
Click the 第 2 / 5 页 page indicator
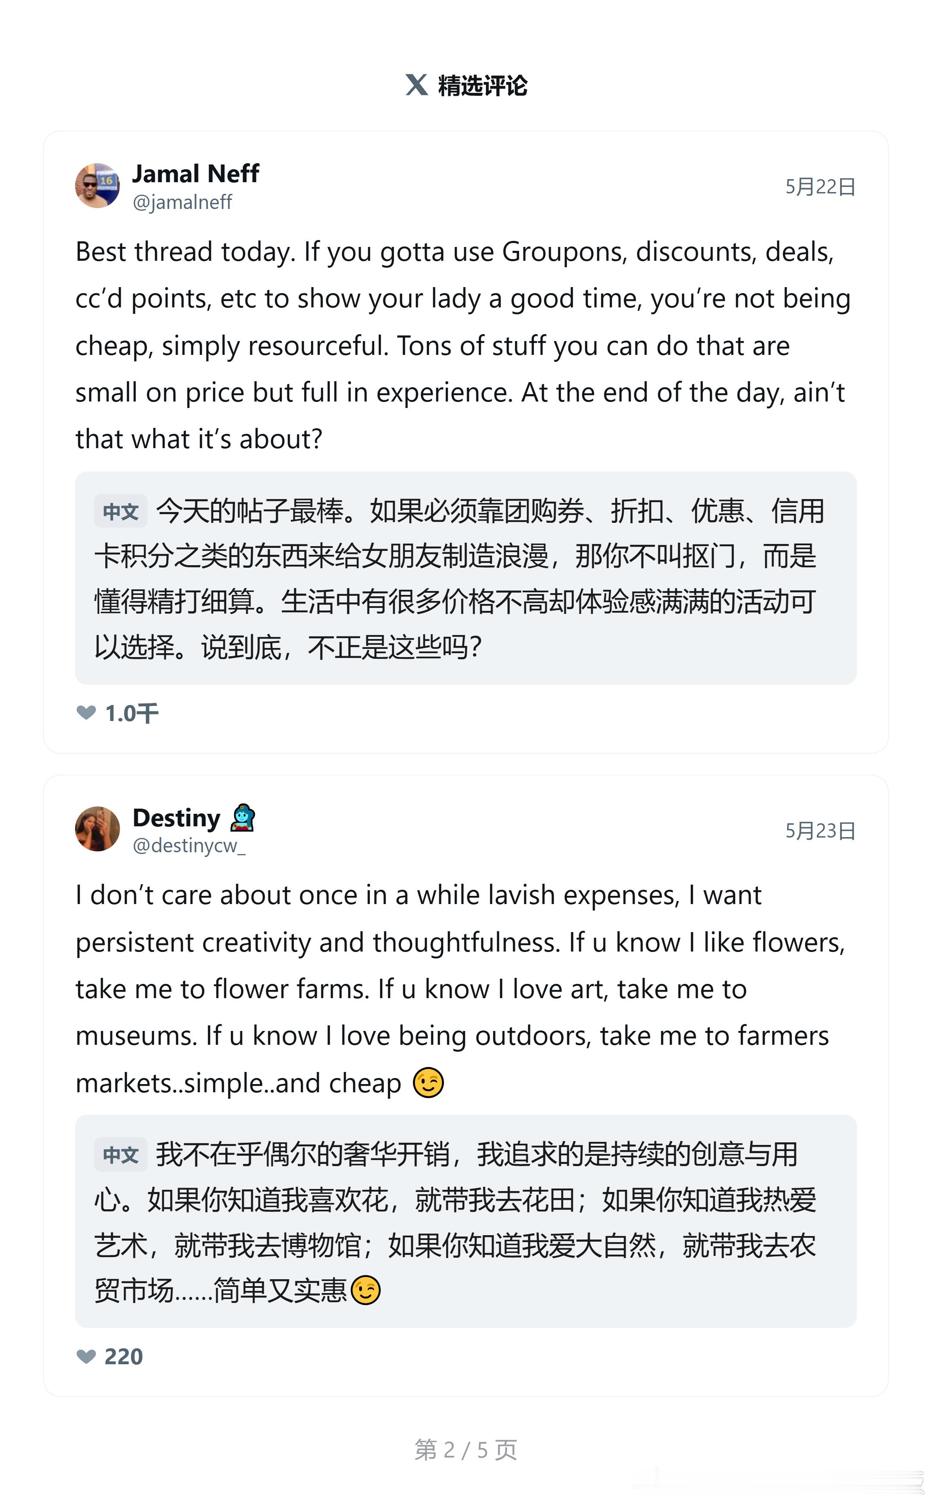(466, 1449)
